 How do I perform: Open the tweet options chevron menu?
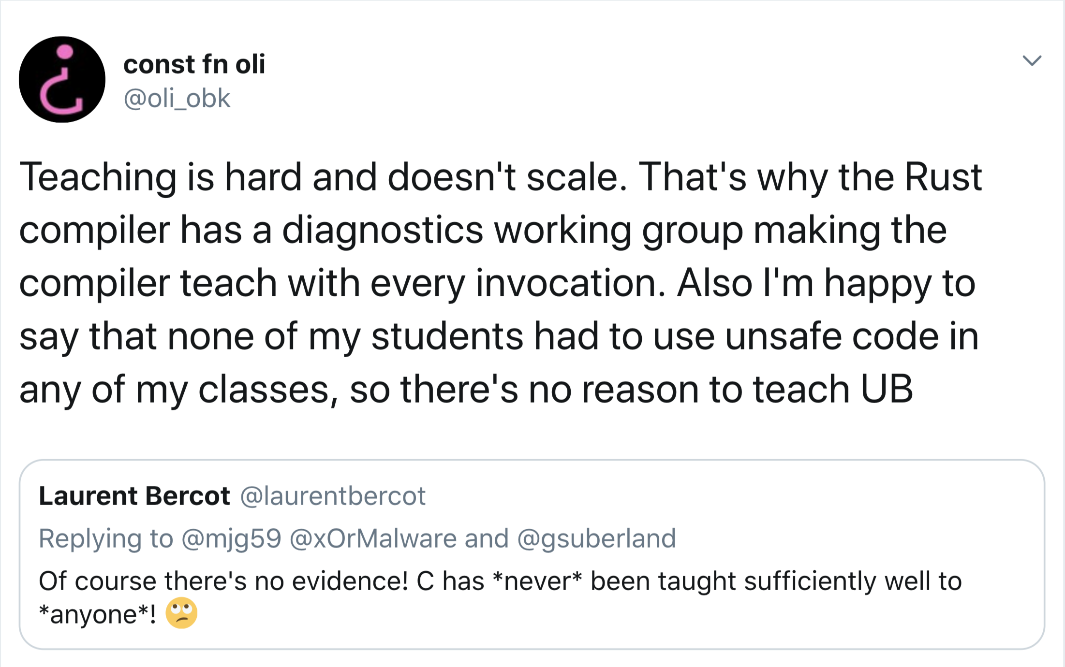click(x=1032, y=60)
